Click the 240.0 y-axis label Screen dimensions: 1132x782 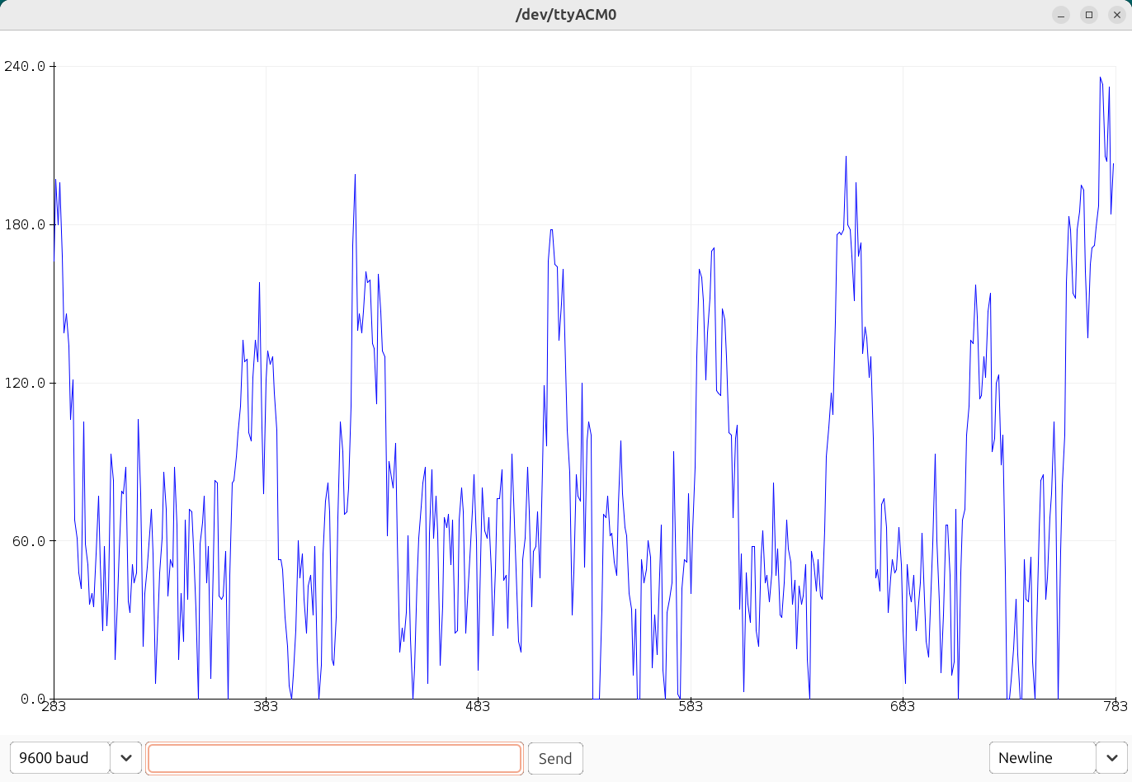click(25, 66)
